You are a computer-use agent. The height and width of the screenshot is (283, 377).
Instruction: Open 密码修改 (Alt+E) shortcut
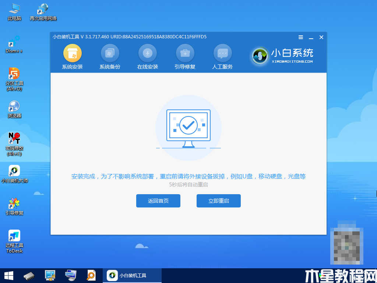pos(14,144)
